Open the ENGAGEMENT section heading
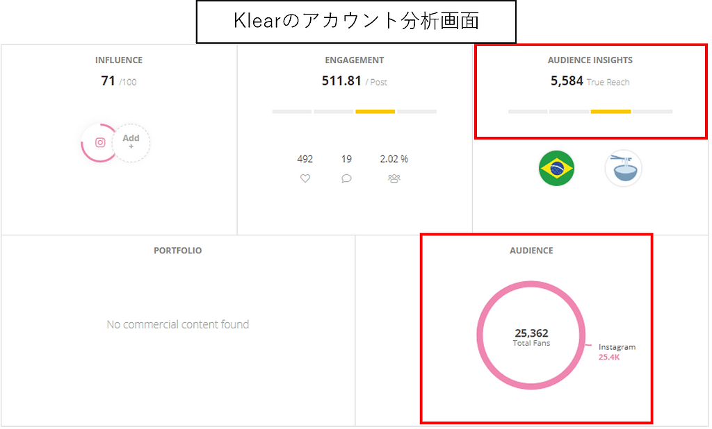Screen dimensions: 712x429 point(354,60)
